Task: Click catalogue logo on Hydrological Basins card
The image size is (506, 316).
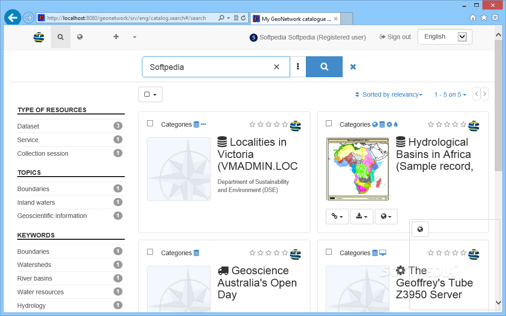Action: click(474, 126)
